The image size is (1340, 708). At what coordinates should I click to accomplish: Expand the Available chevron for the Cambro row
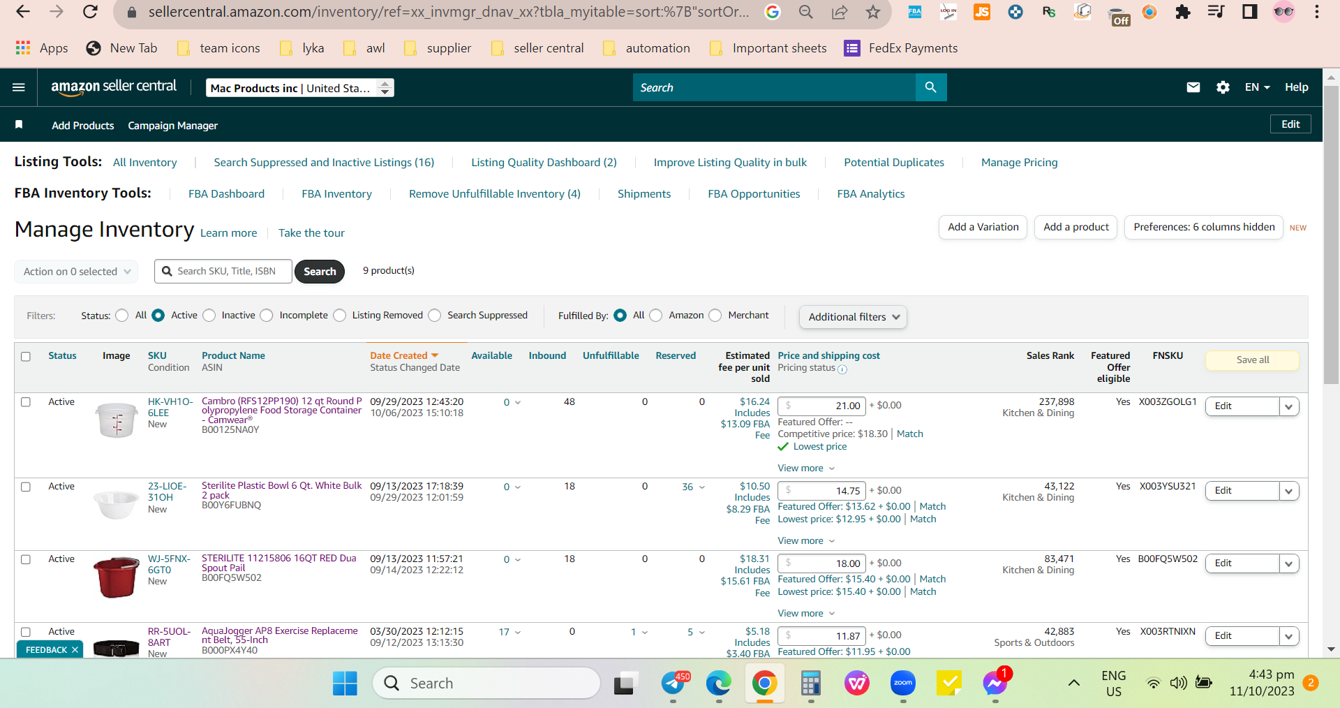[x=518, y=403]
